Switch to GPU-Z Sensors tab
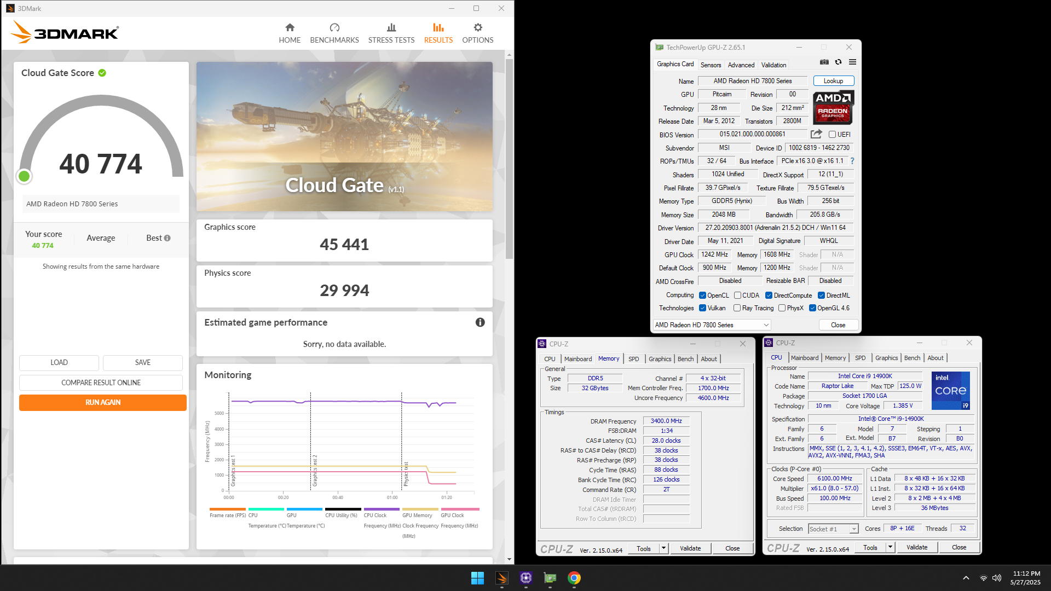The height and width of the screenshot is (591, 1051). [x=711, y=65]
